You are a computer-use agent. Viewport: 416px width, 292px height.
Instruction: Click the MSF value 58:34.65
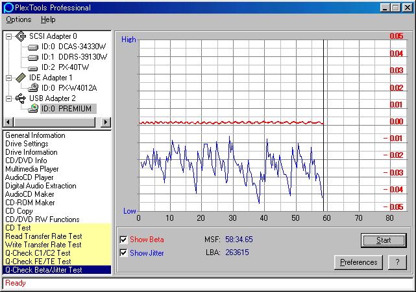coord(239,240)
